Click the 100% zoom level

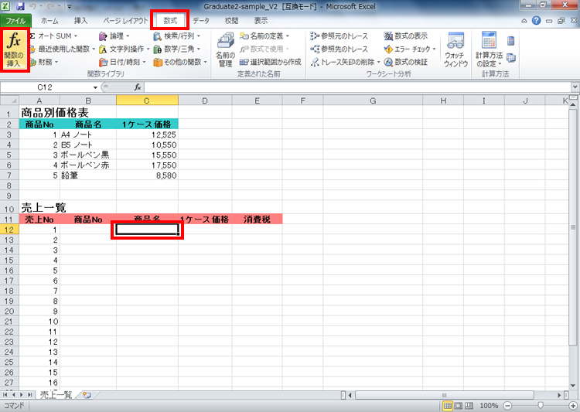point(489,406)
